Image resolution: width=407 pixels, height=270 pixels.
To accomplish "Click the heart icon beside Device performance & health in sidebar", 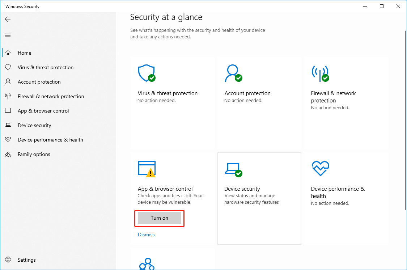I will [x=8, y=140].
